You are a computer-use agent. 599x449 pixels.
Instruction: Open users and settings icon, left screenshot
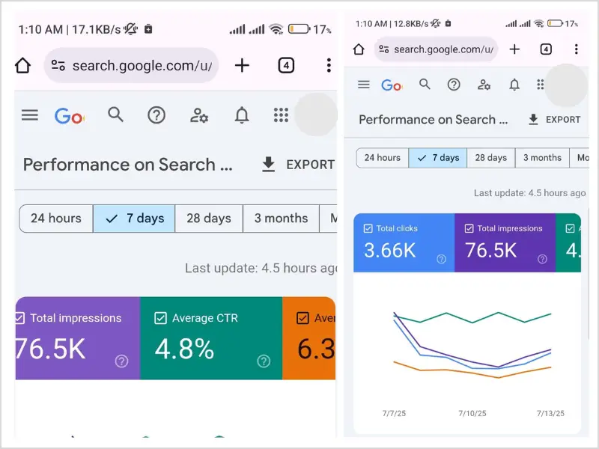coord(199,115)
